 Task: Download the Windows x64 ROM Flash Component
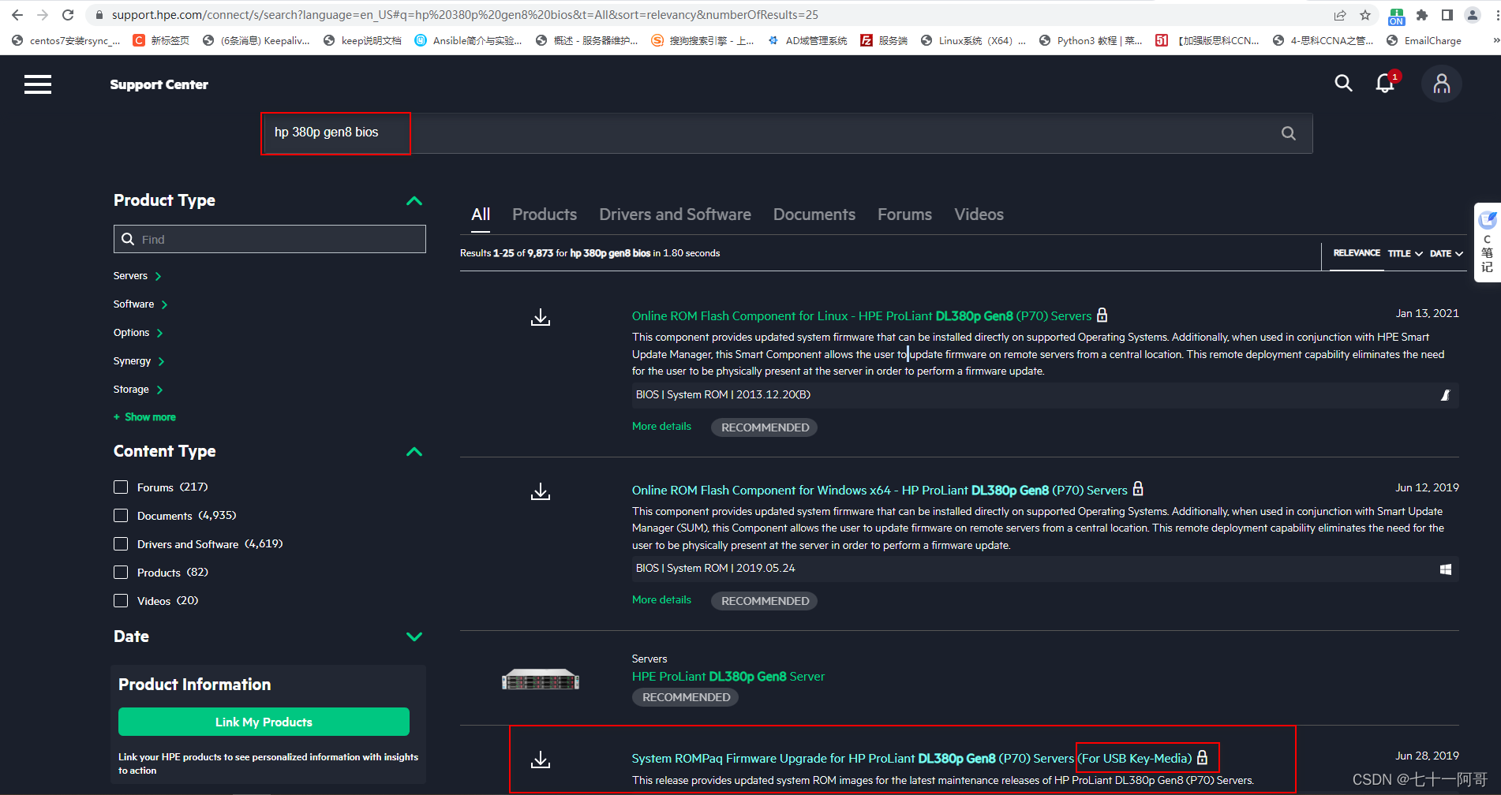tap(541, 491)
